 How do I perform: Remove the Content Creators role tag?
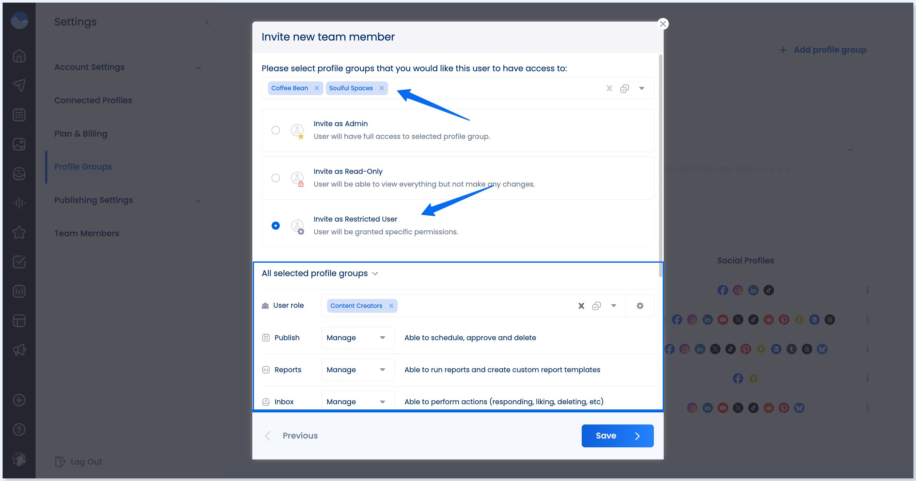tap(391, 306)
